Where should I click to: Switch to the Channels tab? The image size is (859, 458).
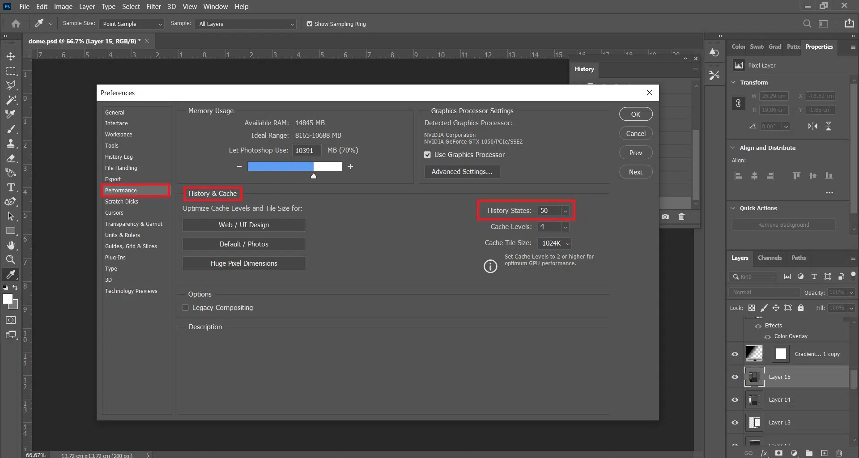pos(770,258)
